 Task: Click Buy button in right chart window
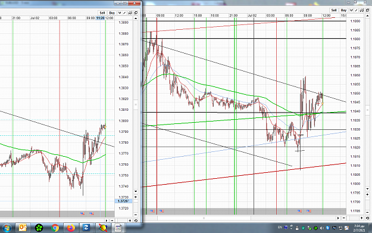tap(343, 10)
